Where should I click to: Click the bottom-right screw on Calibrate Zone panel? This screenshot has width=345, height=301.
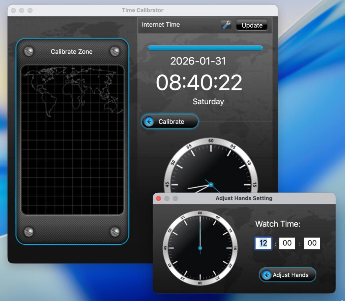coord(115,231)
